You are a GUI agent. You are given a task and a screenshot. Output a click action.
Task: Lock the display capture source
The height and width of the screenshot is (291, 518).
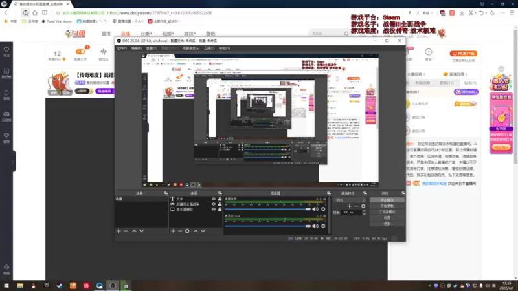point(220,209)
